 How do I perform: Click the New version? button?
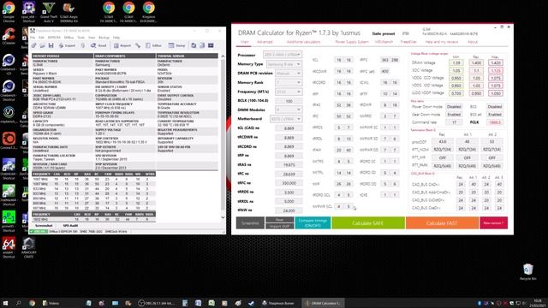point(493,222)
